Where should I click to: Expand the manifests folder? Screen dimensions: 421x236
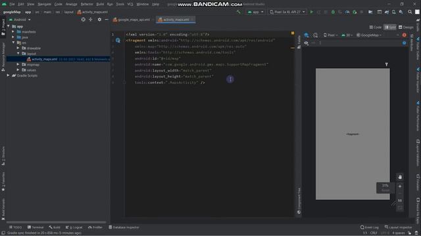point(13,31)
